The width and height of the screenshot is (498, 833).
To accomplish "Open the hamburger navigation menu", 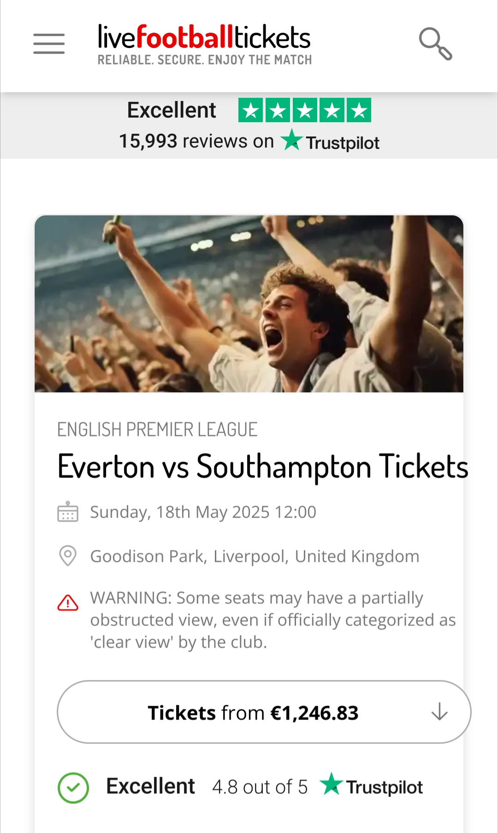I will [49, 44].
